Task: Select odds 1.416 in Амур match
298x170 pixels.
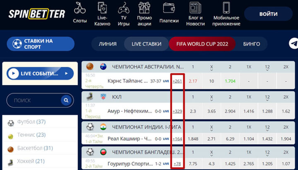Action: point(249,111)
